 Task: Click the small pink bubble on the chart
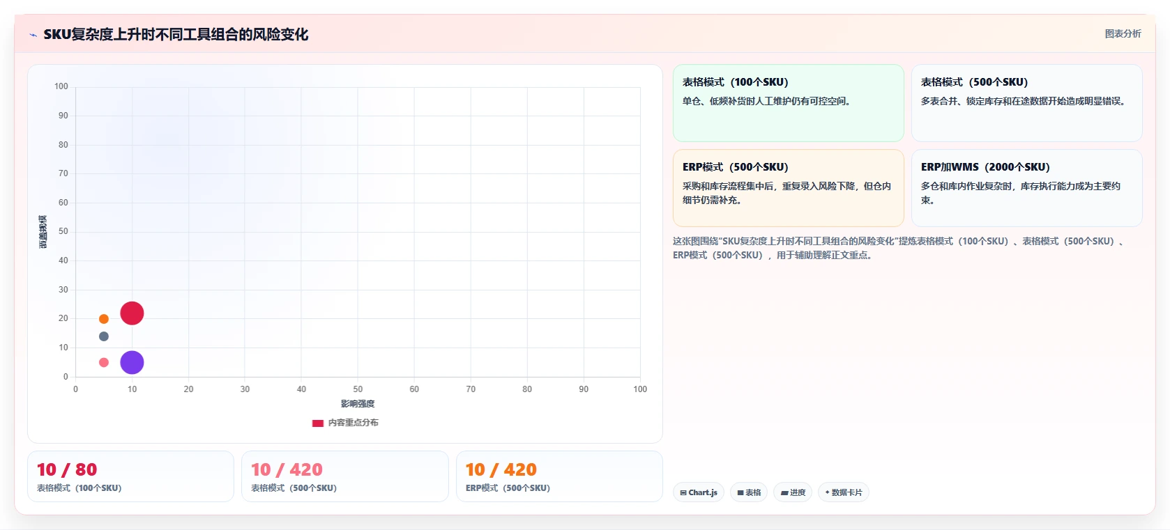(104, 362)
